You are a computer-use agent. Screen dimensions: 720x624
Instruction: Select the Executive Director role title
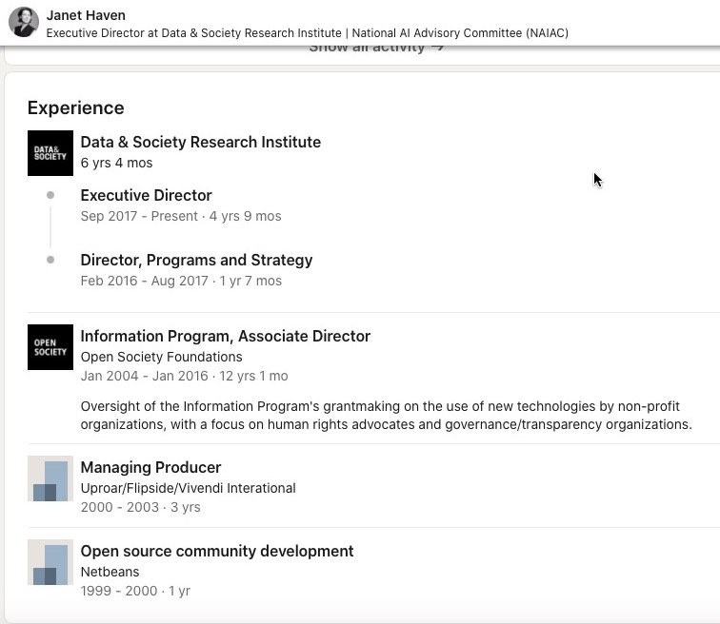pos(146,195)
